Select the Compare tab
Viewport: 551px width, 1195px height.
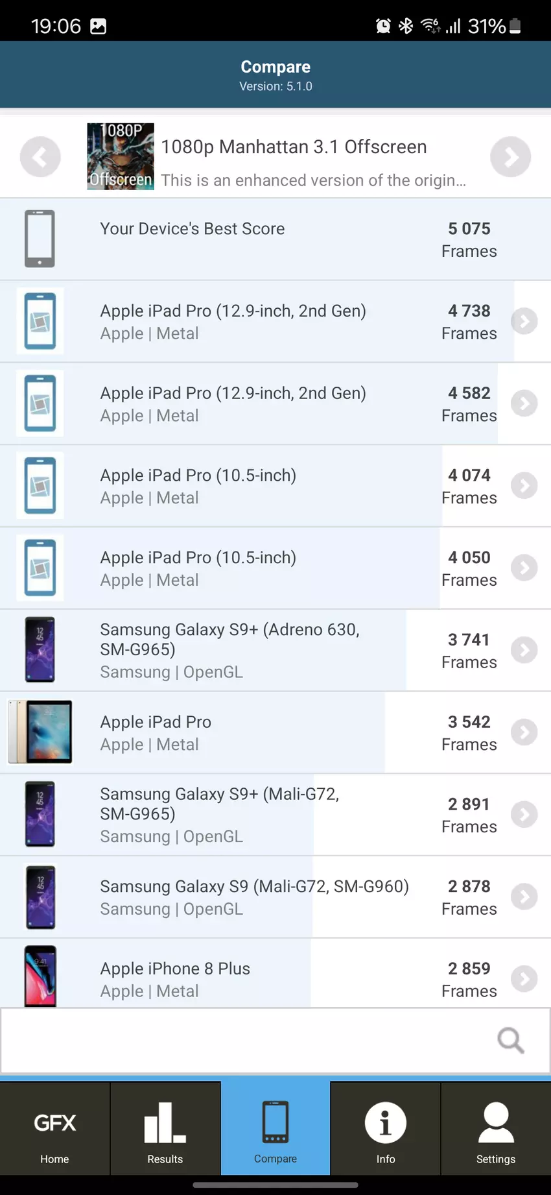click(275, 1129)
